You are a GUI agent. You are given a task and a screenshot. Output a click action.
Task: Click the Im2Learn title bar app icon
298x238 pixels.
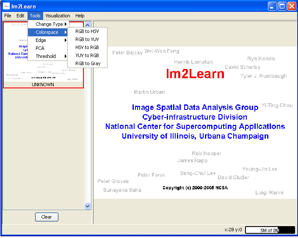tap(6, 6)
